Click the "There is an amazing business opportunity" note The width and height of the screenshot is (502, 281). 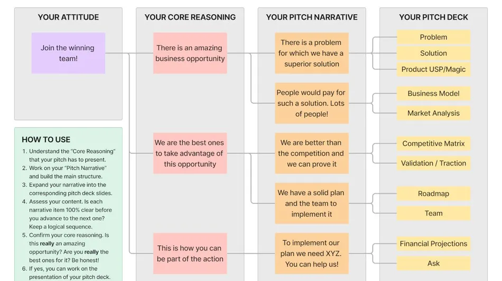tap(190, 53)
